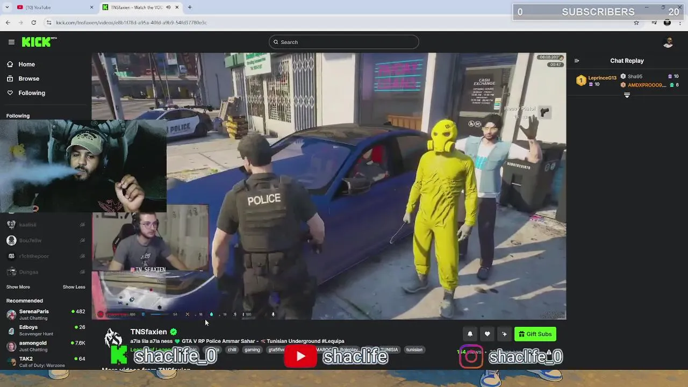Click Show More in Following list

tap(18, 287)
